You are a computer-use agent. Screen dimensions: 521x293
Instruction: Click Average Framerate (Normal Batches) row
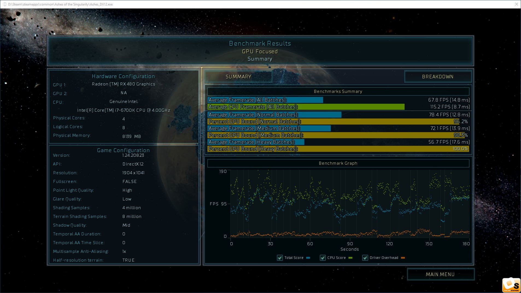[x=338, y=115]
